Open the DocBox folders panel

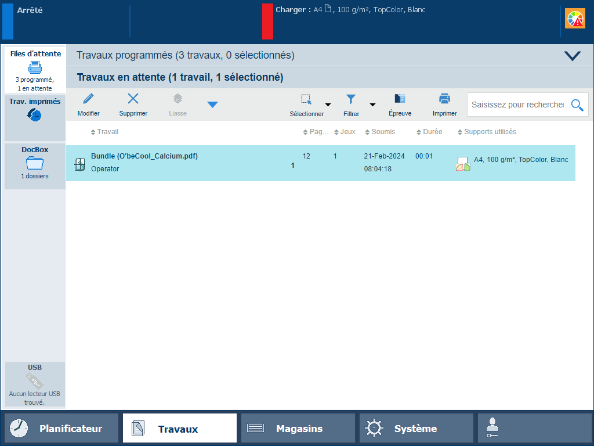click(x=35, y=163)
